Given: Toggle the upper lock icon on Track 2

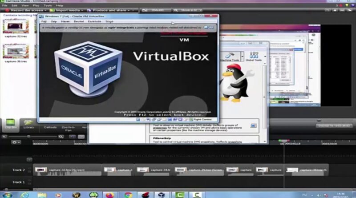Looking at the screenshot, I should [x=29, y=168].
